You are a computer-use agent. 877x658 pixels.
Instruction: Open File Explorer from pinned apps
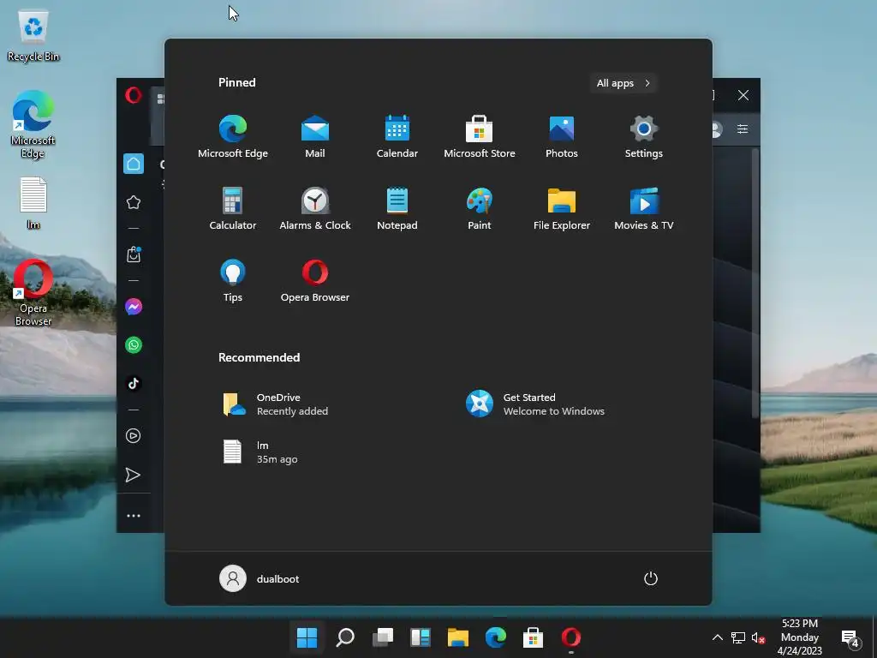tap(562, 209)
